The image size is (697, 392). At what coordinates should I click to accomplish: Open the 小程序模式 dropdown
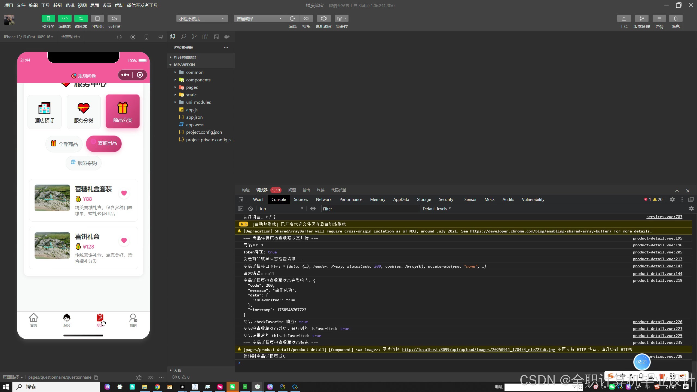[x=202, y=19]
